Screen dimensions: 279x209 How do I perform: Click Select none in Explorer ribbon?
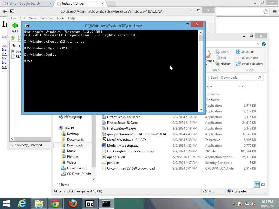(247, 58)
